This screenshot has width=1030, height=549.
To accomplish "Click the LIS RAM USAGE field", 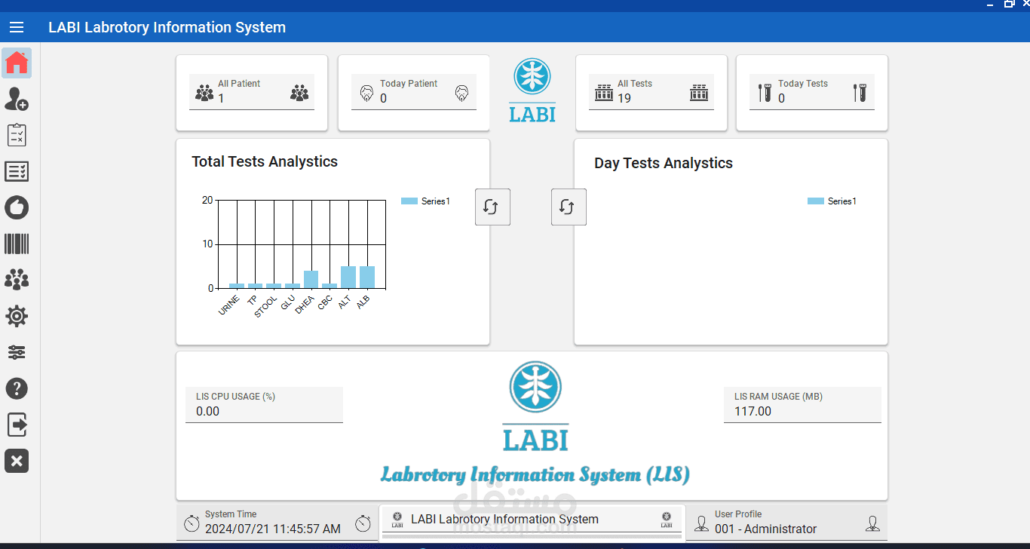I will coord(802,405).
